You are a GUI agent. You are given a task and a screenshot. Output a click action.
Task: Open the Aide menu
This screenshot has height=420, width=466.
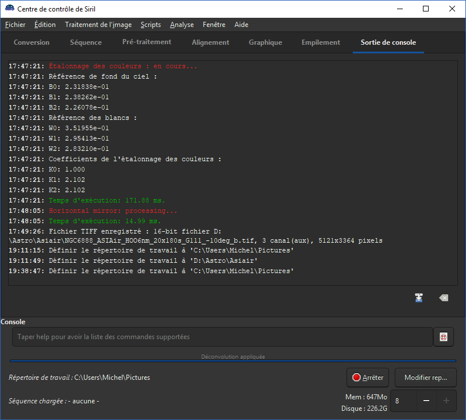coord(241,25)
